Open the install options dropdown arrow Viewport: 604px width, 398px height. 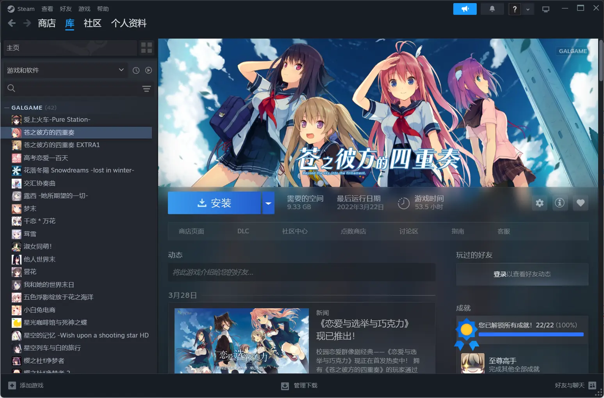(268, 203)
